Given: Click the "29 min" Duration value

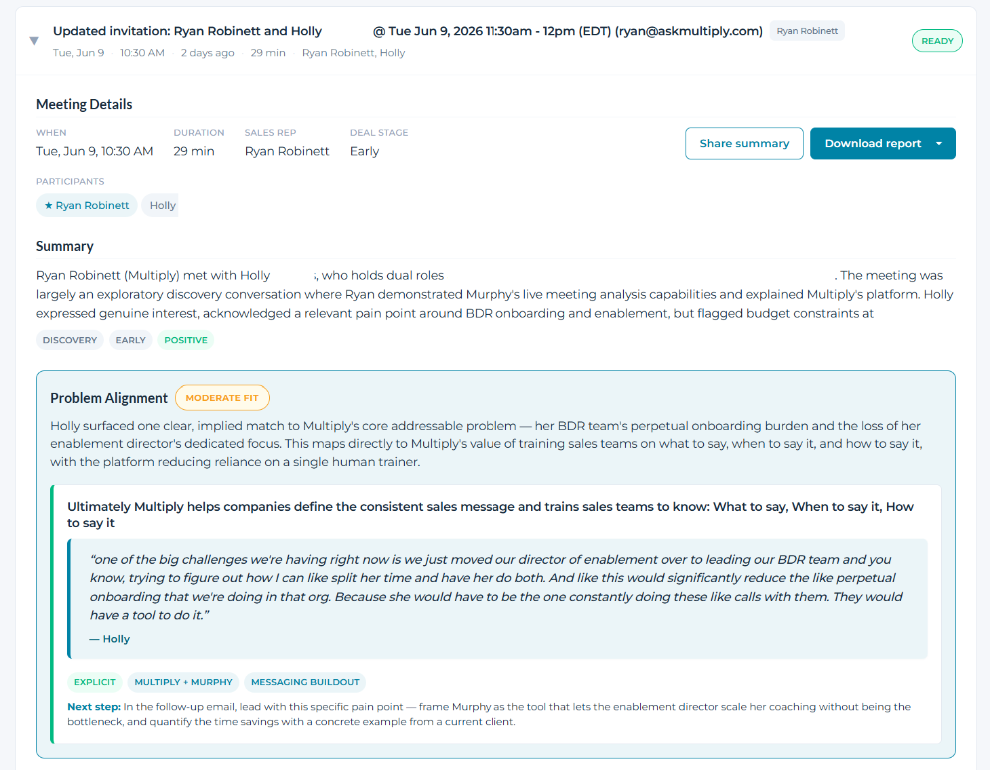Looking at the screenshot, I should point(194,151).
